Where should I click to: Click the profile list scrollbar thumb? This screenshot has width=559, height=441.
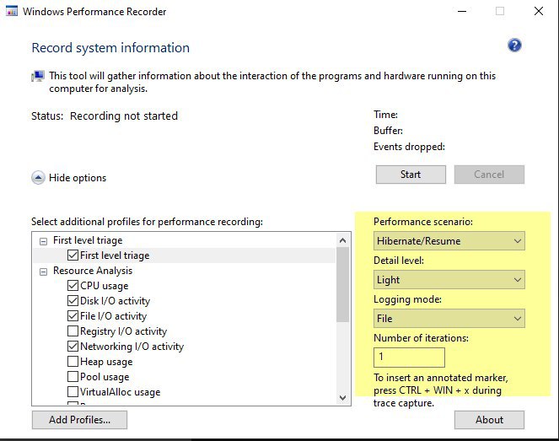point(342,284)
